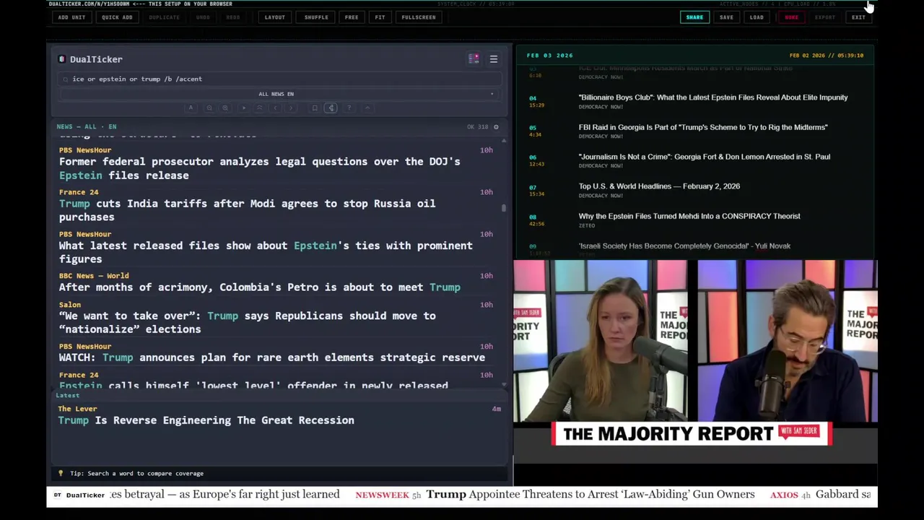Click the right arrow next icon
Screen dimensions: 924x520
pos(291,108)
